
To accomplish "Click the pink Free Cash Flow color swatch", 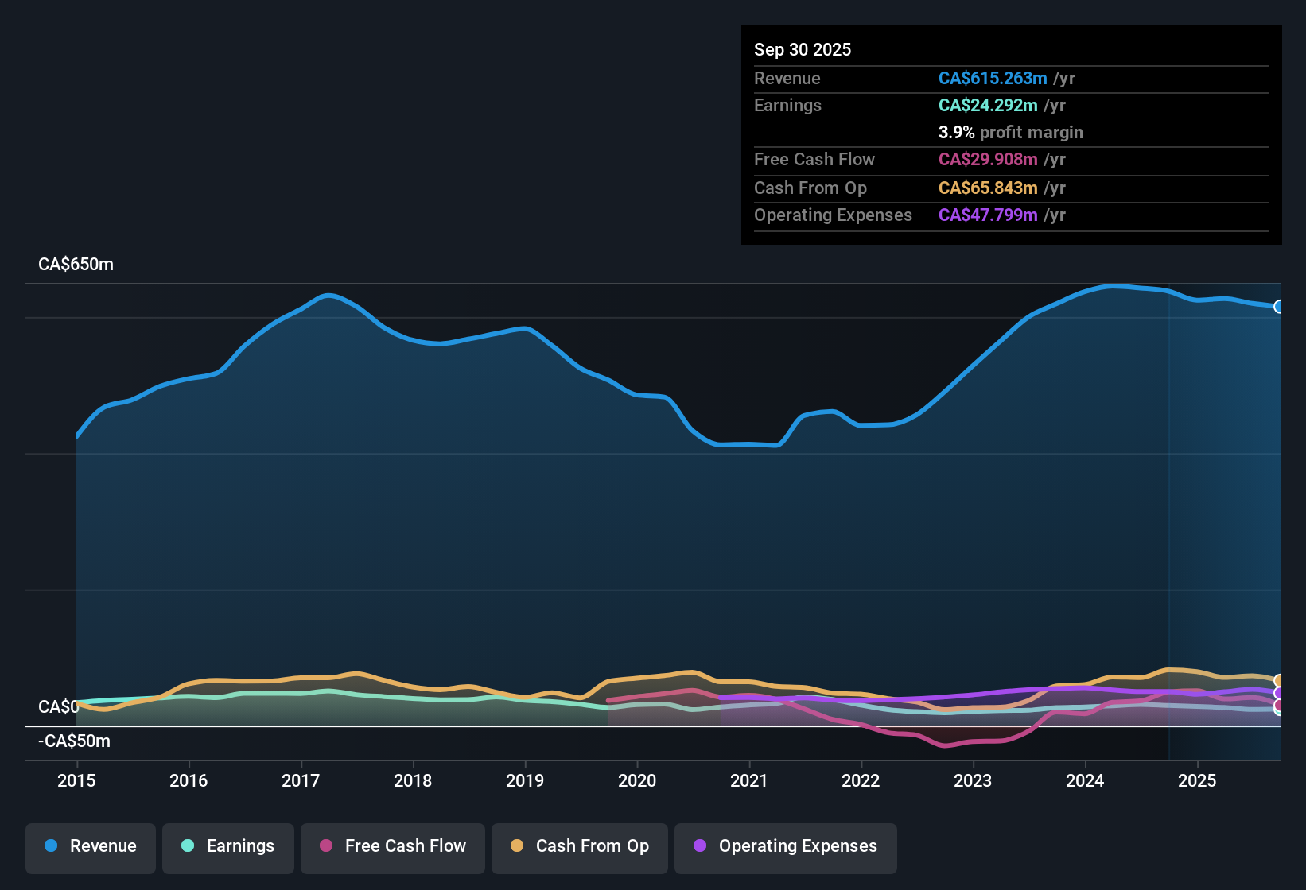I will [x=325, y=846].
